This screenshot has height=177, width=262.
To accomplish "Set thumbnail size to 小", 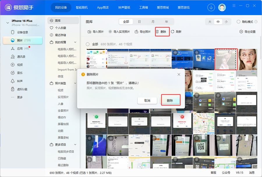I will (226, 22).
